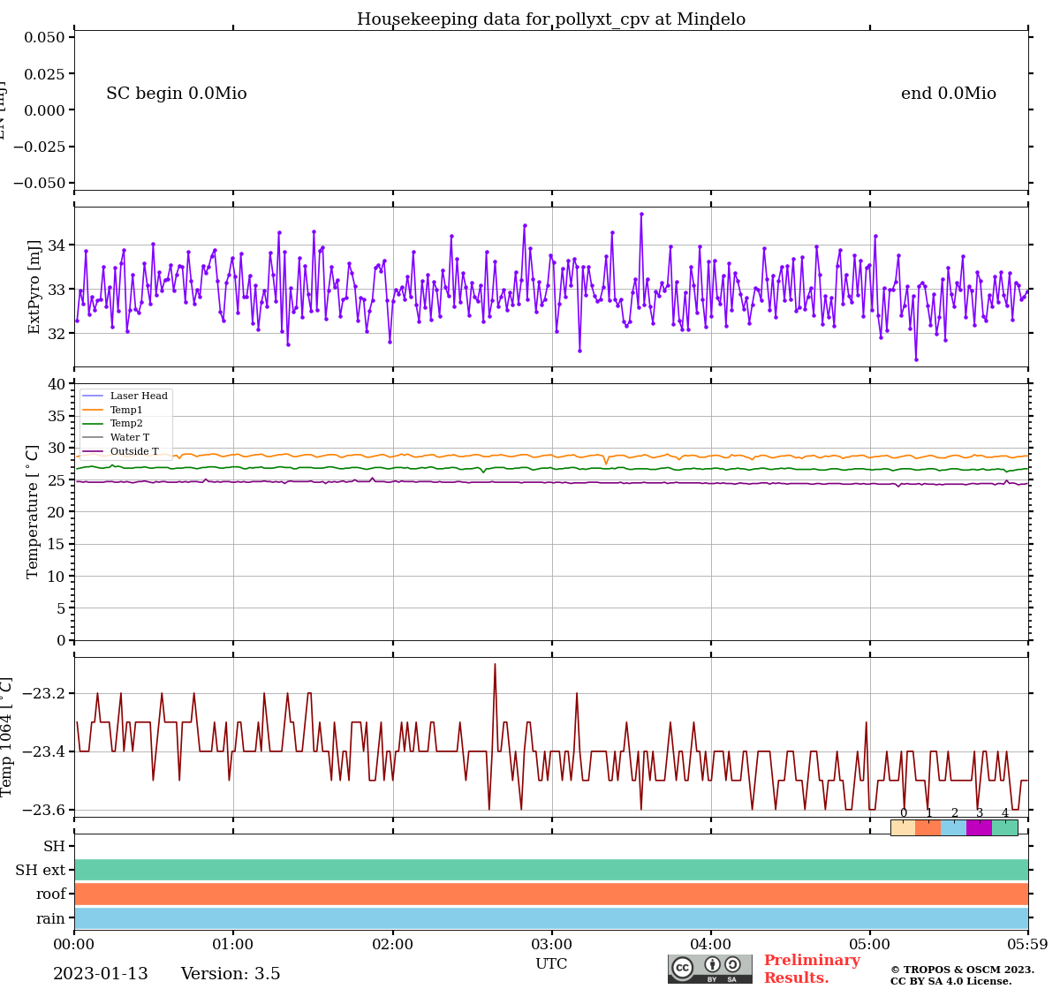This screenshot has height=989, width=1060.
Task: Click the Temperature axis label
Action: pos(33,511)
